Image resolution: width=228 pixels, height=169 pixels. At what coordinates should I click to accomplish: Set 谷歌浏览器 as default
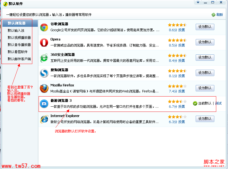point(205,27)
